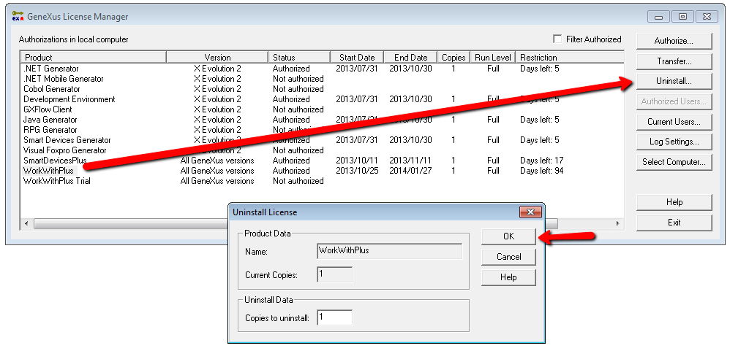Image resolution: width=730 pixels, height=351 pixels.
Task: Sort by the Product column header
Action: coord(93,58)
